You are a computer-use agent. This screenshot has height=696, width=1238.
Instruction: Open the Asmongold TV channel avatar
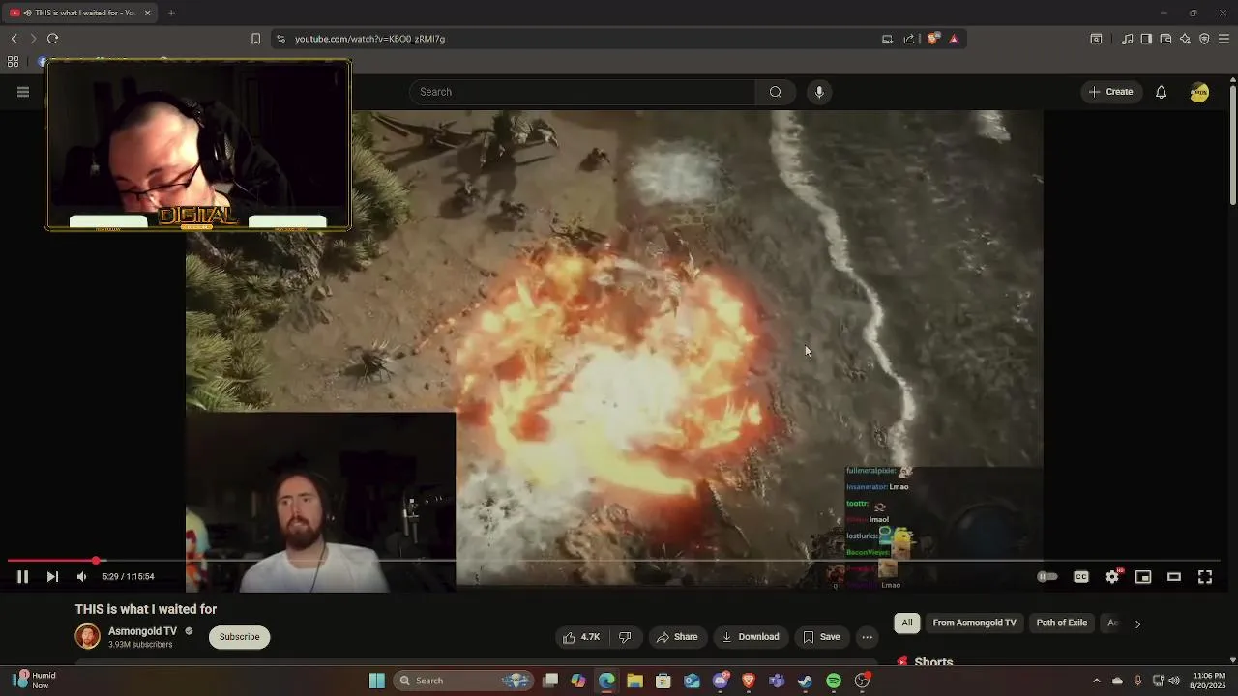(x=87, y=637)
